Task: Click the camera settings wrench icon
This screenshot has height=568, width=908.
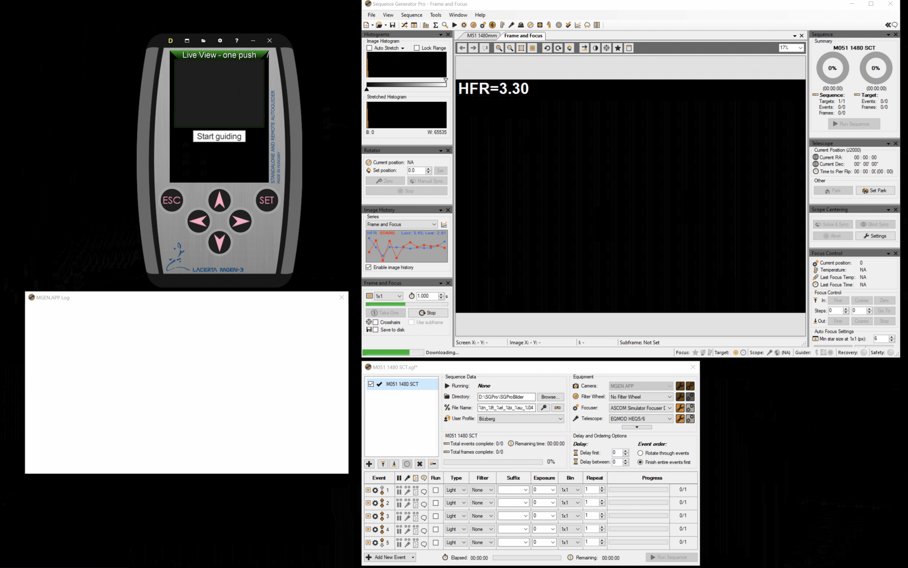Action: click(680, 386)
